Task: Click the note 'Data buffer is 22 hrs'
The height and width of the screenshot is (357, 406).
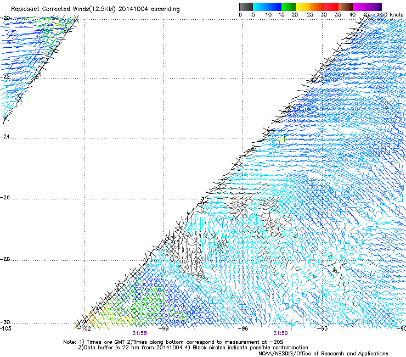Action: click(111, 348)
